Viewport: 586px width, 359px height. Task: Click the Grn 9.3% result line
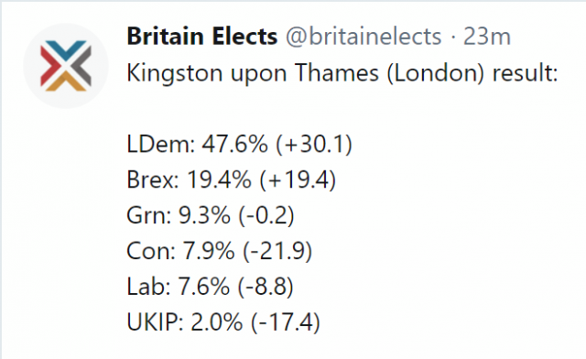[211, 215]
